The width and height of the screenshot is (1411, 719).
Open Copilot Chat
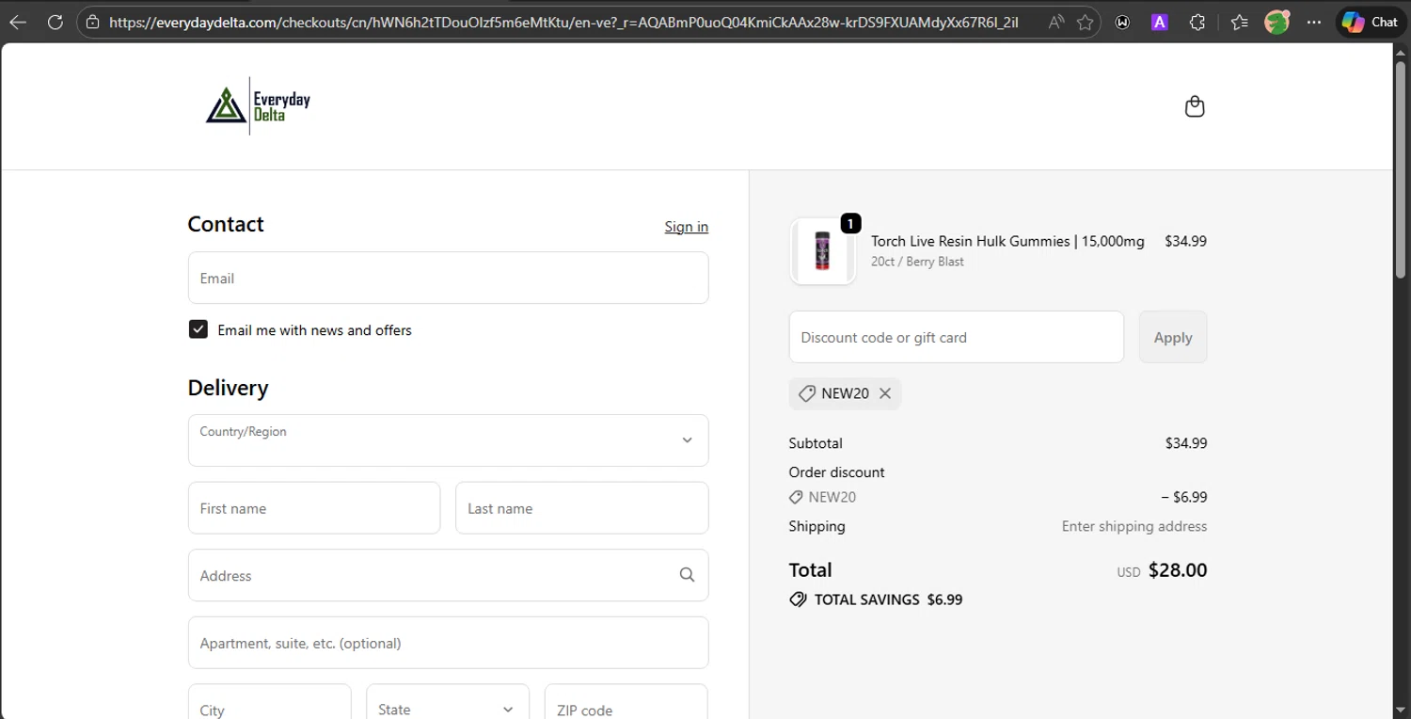[x=1371, y=22]
